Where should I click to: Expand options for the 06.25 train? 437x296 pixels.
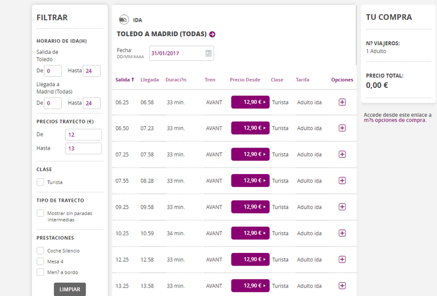coord(342,102)
